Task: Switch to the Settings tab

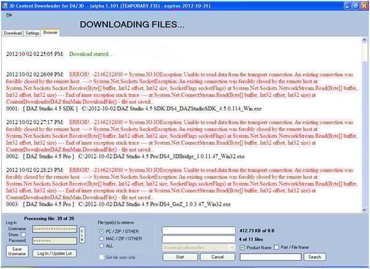Action: coord(32,33)
